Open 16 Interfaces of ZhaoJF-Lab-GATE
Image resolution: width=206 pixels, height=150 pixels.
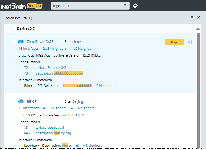tap(28, 49)
